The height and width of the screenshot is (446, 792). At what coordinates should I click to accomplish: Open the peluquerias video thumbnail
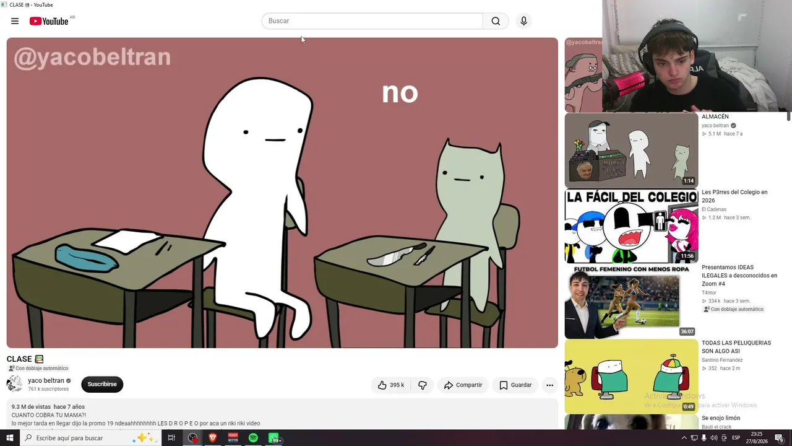[x=631, y=377]
